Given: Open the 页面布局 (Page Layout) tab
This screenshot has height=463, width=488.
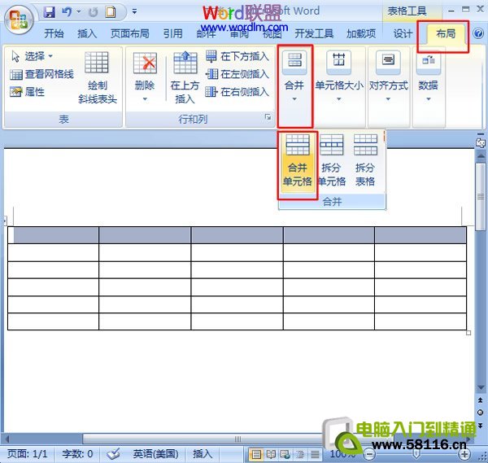Looking at the screenshot, I should click(x=129, y=34).
